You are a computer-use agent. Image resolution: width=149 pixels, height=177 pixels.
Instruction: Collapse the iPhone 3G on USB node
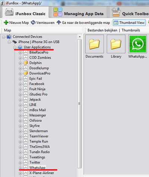pos(9,42)
